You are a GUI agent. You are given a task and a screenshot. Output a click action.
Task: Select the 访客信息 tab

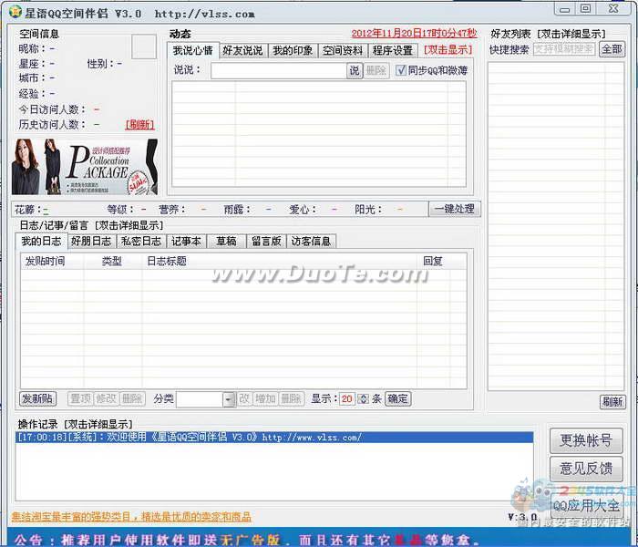coord(312,242)
